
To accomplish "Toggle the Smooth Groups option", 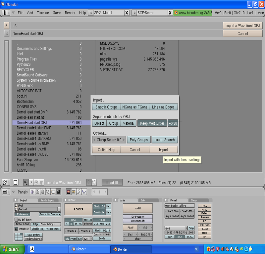I will coord(106,107).
